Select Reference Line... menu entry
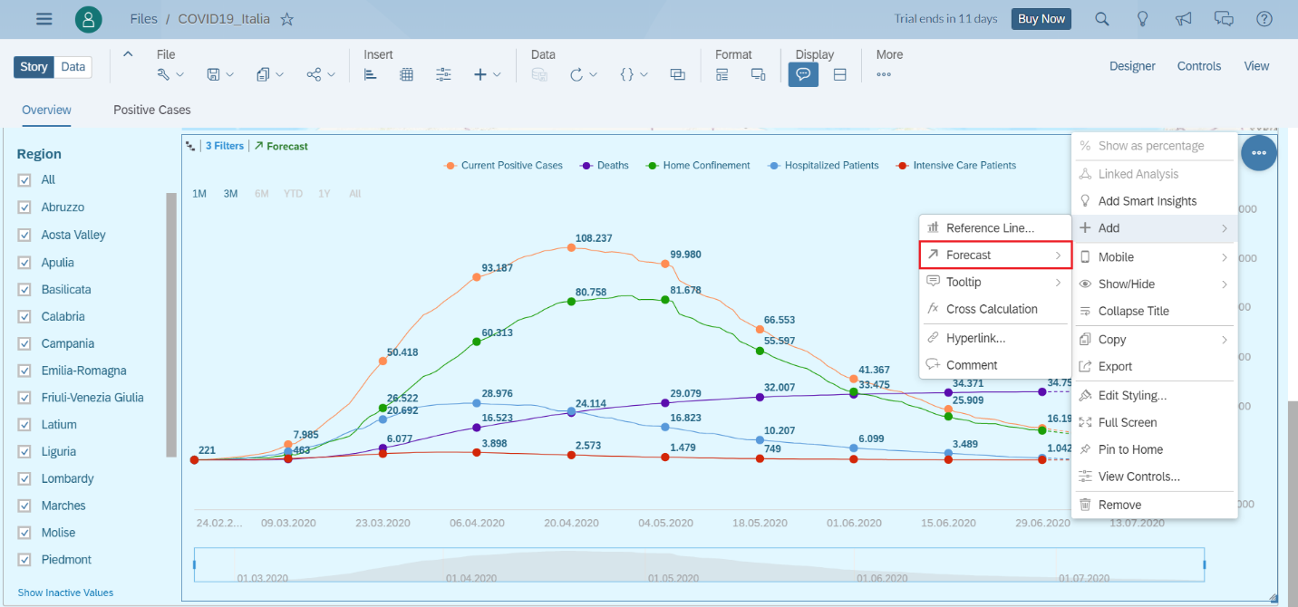 (995, 228)
